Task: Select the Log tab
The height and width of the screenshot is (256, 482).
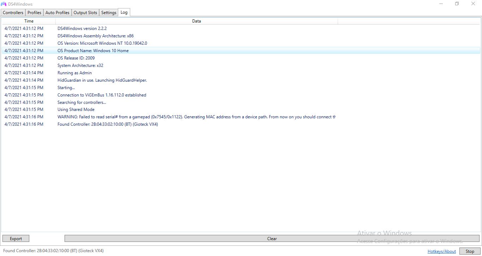Action: pos(124,12)
